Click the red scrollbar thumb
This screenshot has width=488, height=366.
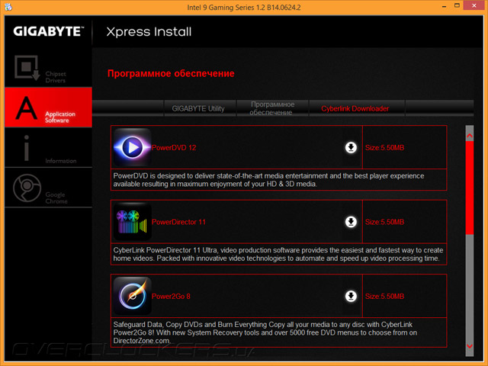click(x=470, y=188)
